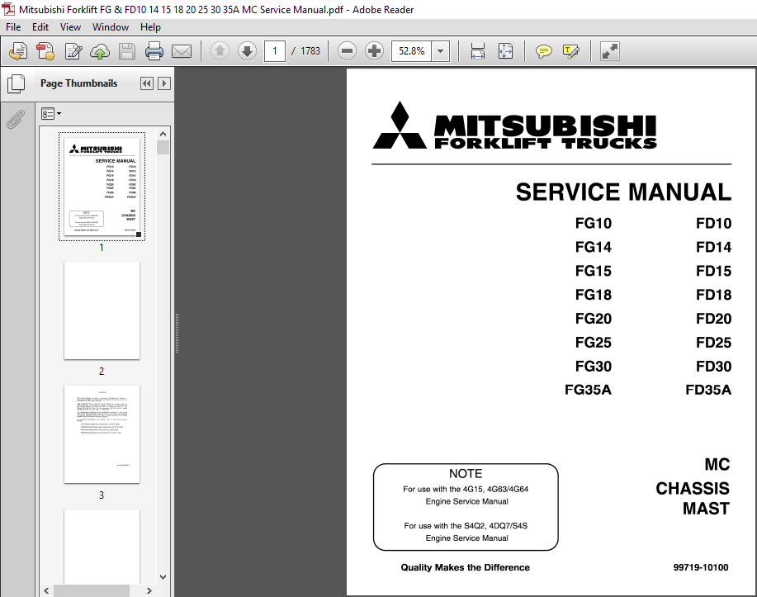
Task: Open the Sign document pencil tool
Action: click(73, 51)
